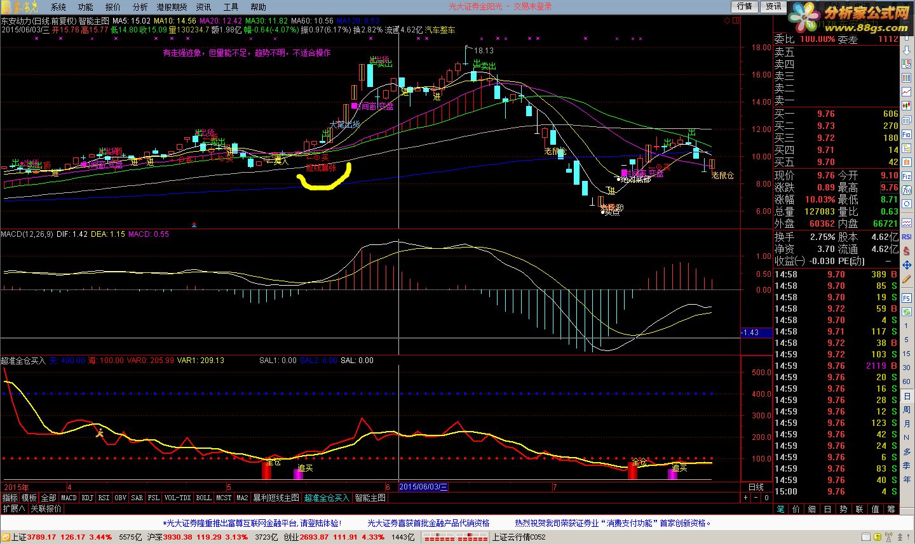Open the 系统 menu

58,7
